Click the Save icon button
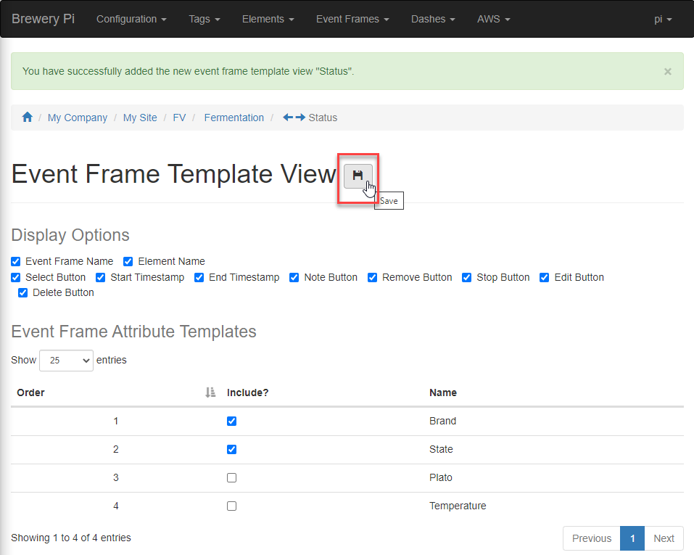The height and width of the screenshot is (555, 694). 358,174
